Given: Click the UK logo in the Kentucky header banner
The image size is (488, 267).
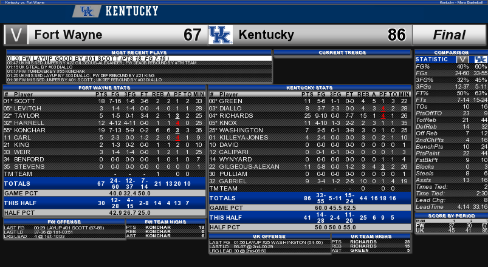Looking at the screenshot, I should [87, 11].
